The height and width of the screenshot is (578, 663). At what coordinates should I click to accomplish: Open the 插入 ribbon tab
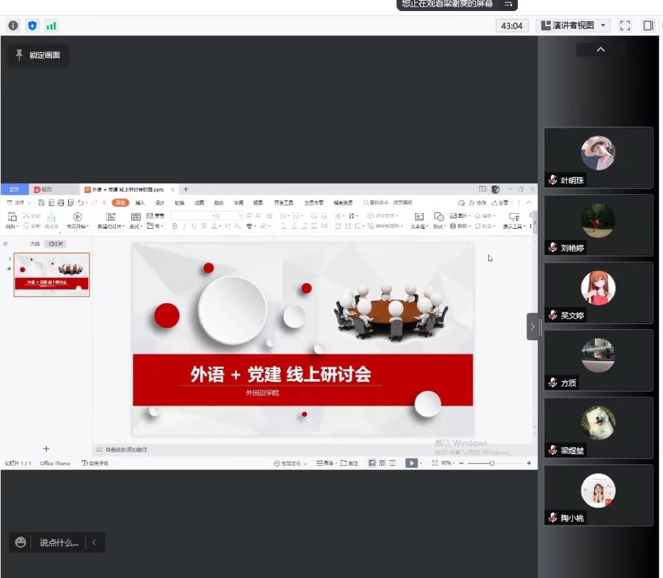[140, 203]
